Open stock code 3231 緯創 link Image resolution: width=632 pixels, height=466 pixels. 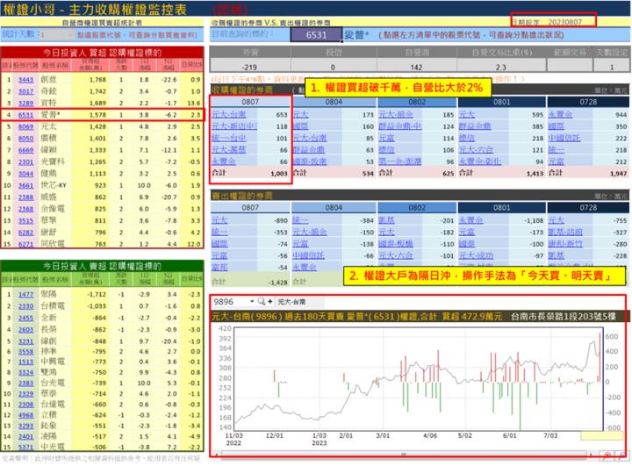(25, 341)
